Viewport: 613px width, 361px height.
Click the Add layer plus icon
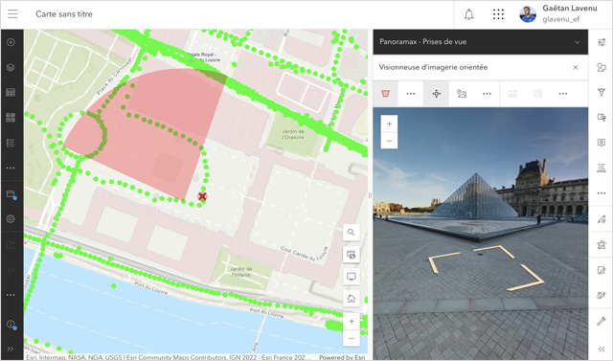(x=11, y=42)
